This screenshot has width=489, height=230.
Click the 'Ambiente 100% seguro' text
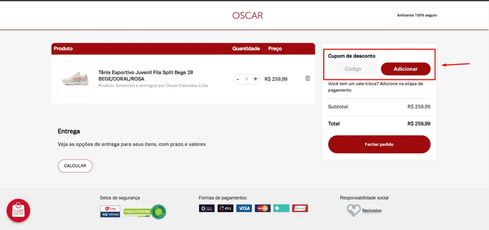click(x=417, y=15)
